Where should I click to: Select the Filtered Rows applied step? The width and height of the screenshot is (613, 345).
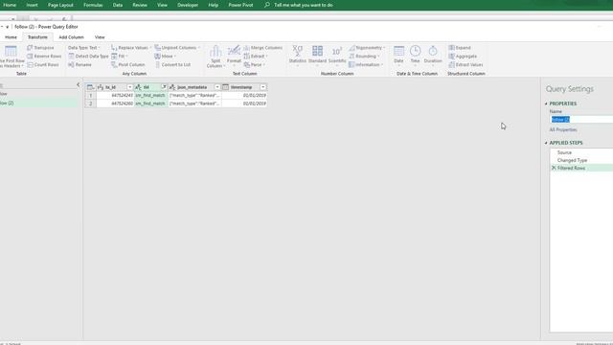point(581,168)
